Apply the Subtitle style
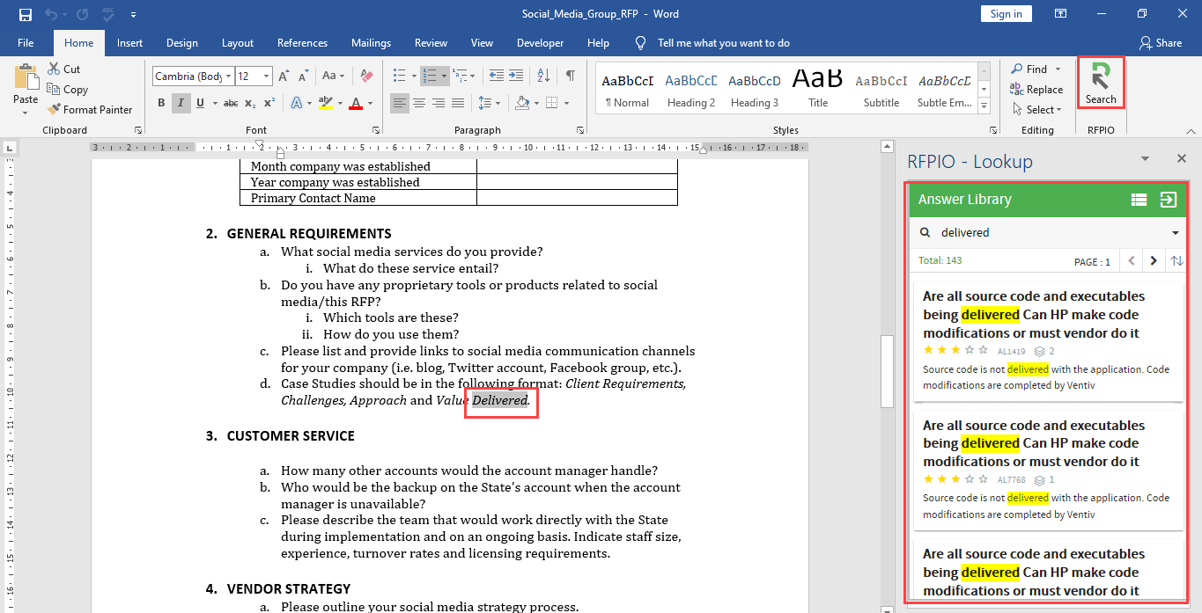The height and width of the screenshot is (613, 1202). (x=881, y=90)
